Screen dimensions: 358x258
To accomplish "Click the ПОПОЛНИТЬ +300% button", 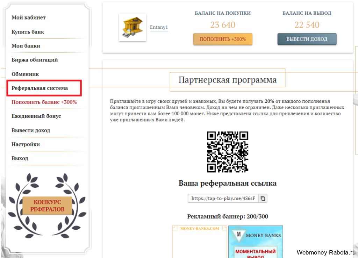I will tap(223, 39).
